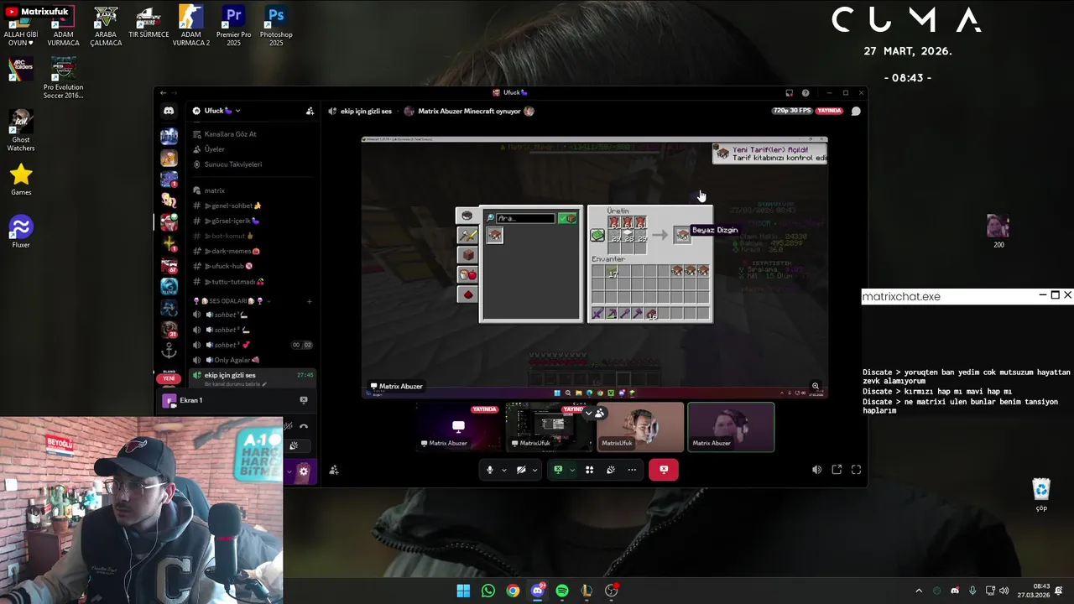Toggle screen share green button in call controls
The width and height of the screenshot is (1074, 604).
point(558,470)
